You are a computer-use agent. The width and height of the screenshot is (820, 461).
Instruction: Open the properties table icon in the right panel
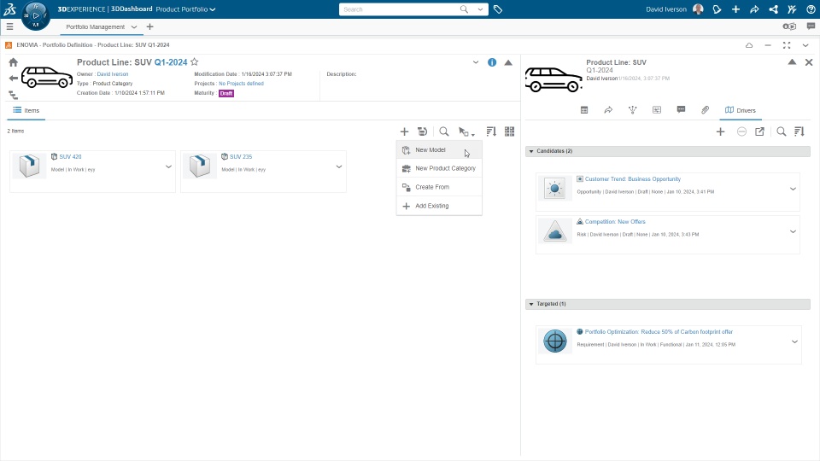(584, 110)
